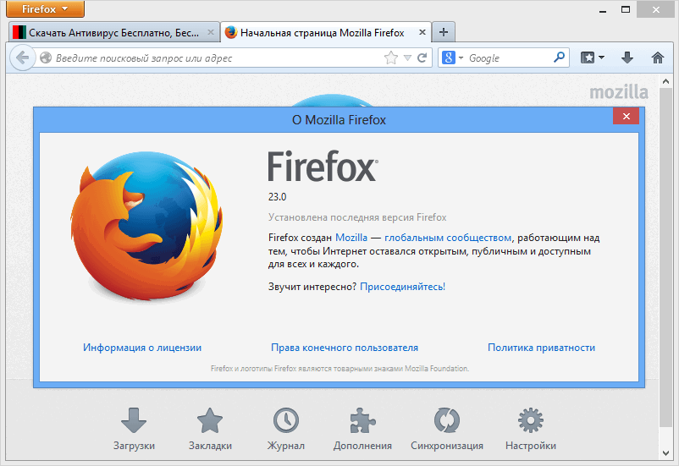Open Политика приватности link
The image size is (679, 466).
tap(541, 348)
